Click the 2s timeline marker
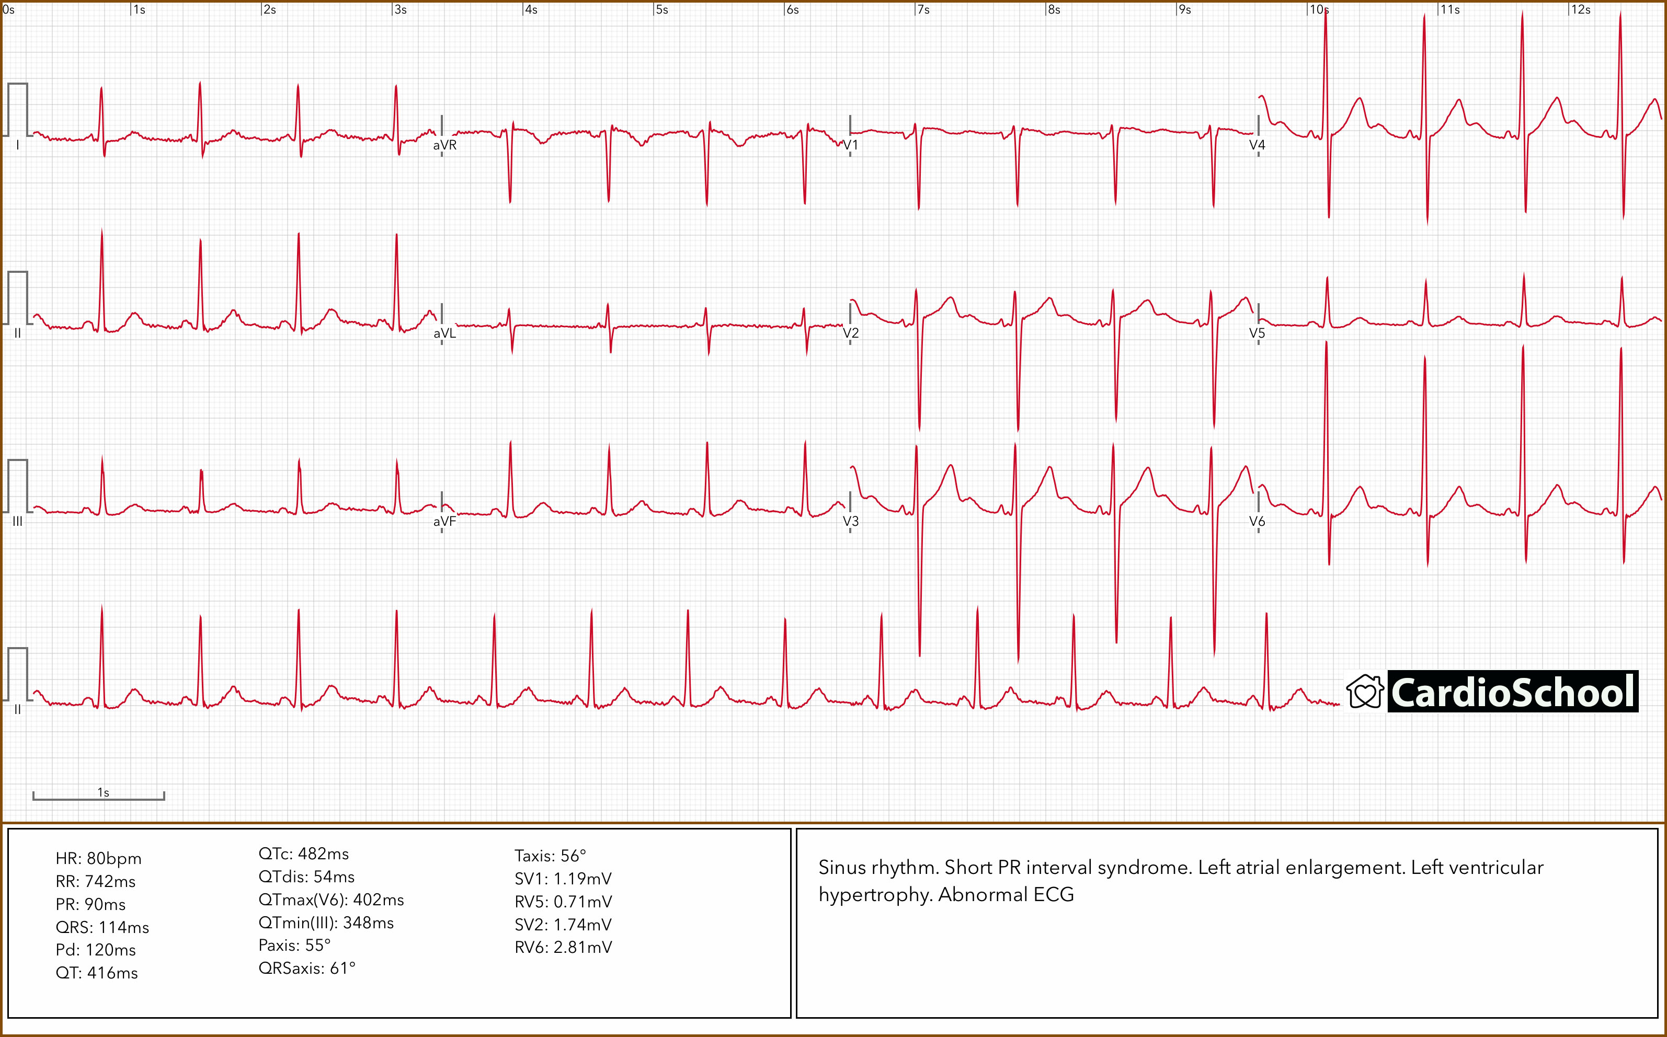Screen dimensions: 1667x1037 270,9
